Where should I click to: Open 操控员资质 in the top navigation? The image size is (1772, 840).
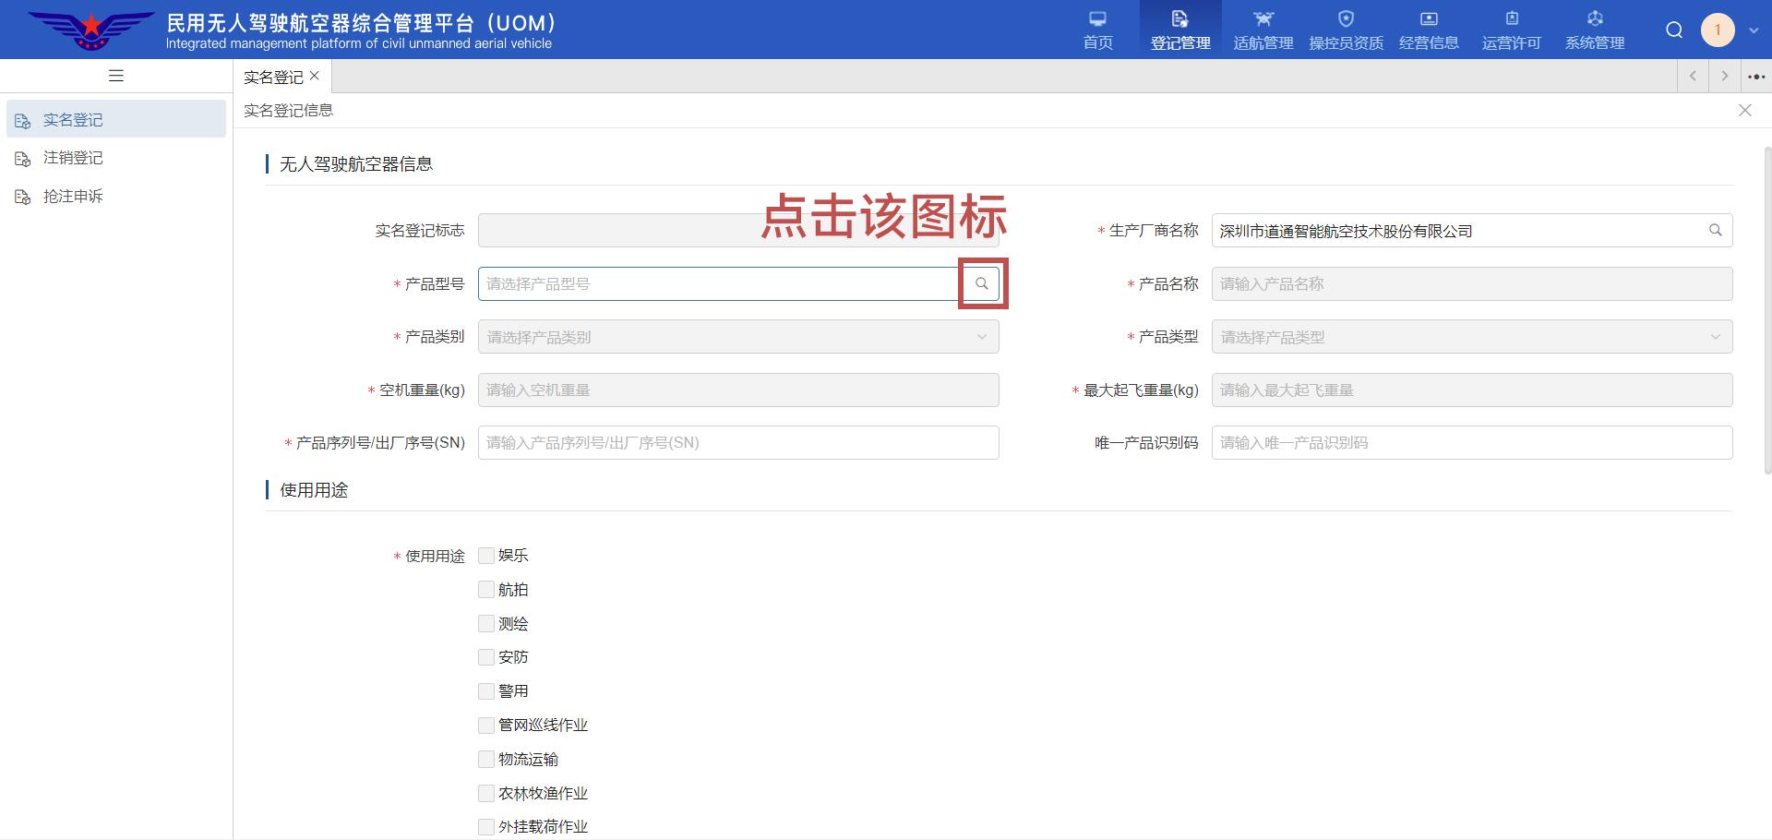point(1346,30)
